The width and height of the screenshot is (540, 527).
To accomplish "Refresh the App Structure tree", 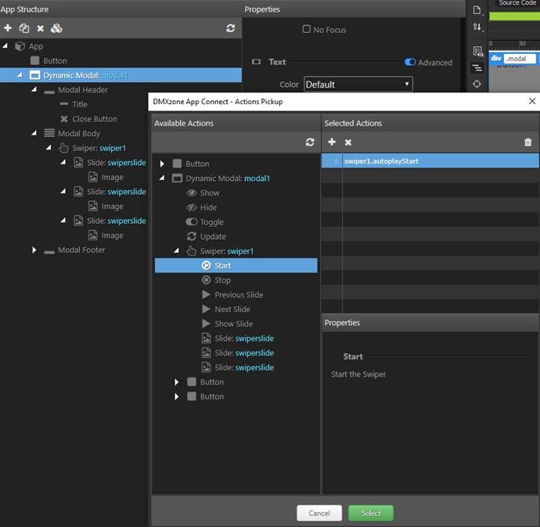I will click(x=230, y=28).
